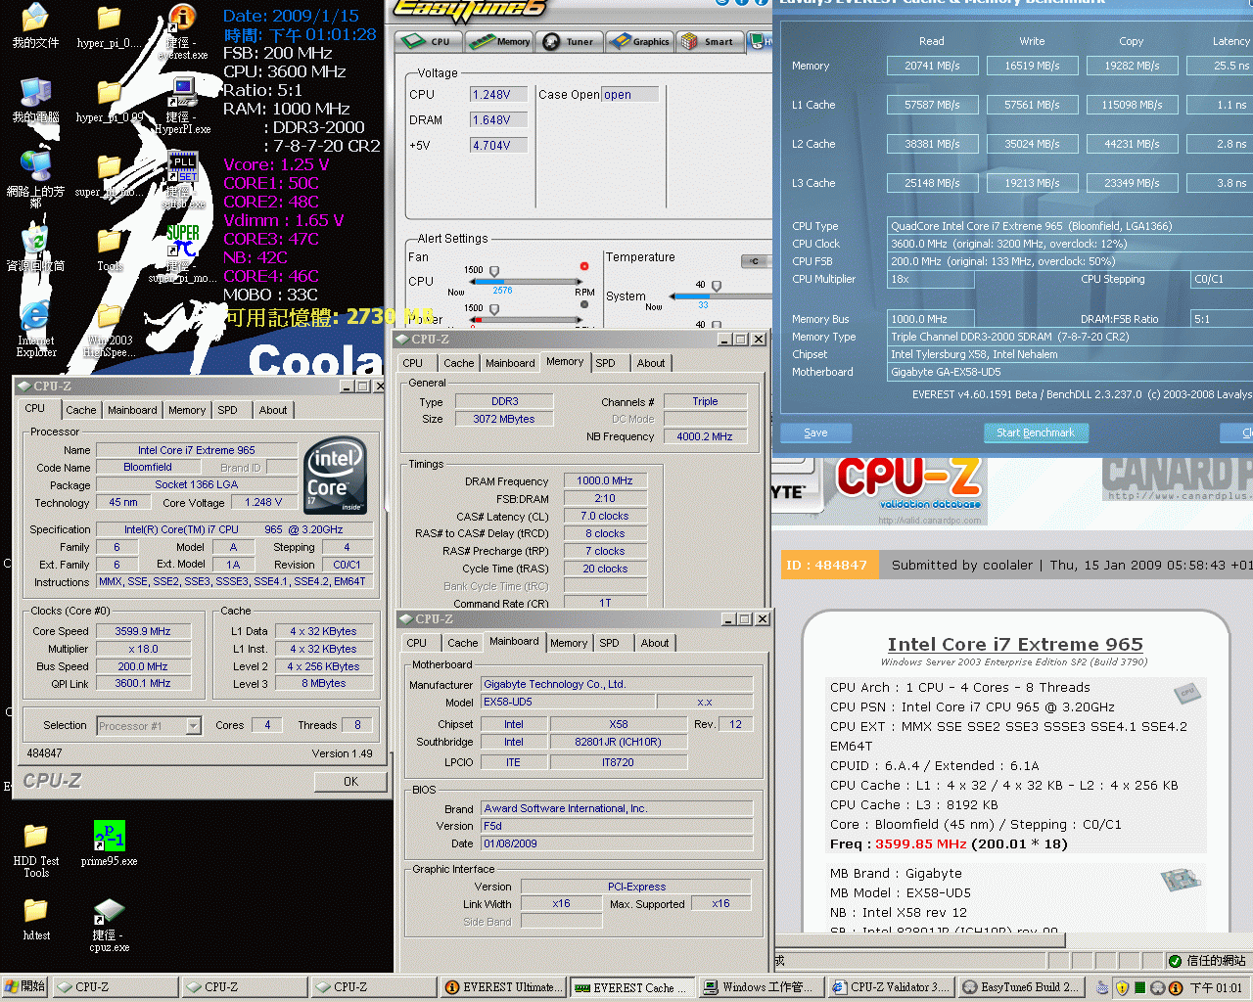This screenshot has height=1002, width=1253.
Task: Launch the PLL SET setfsb.exe shortcut
Action: (x=182, y=178)
